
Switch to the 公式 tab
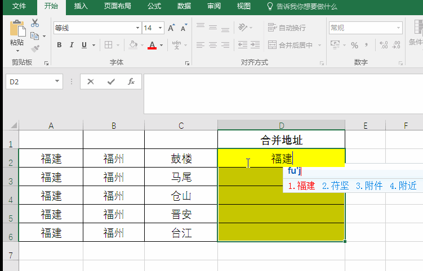pos(154,6)
